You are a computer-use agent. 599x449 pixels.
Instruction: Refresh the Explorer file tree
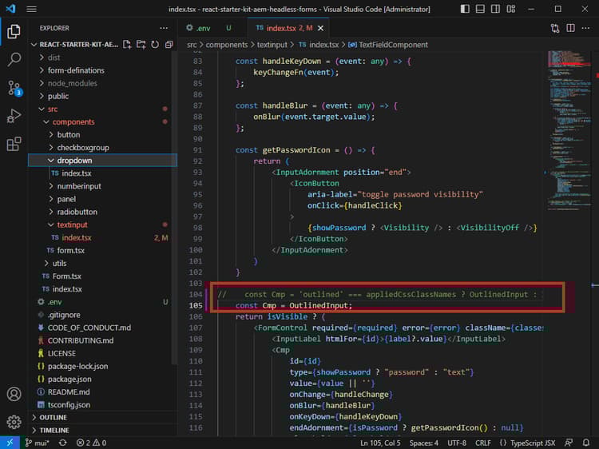click(153, 45)
